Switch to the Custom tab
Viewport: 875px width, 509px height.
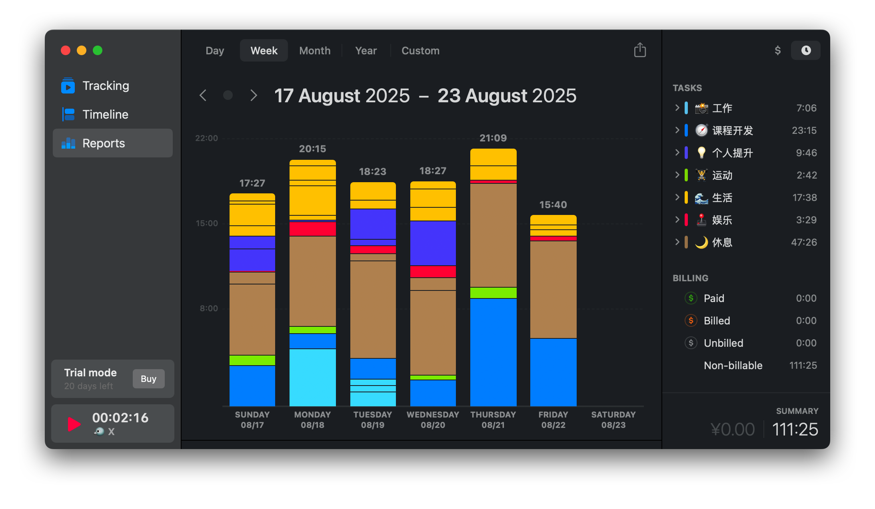click(x=420, y=51)
